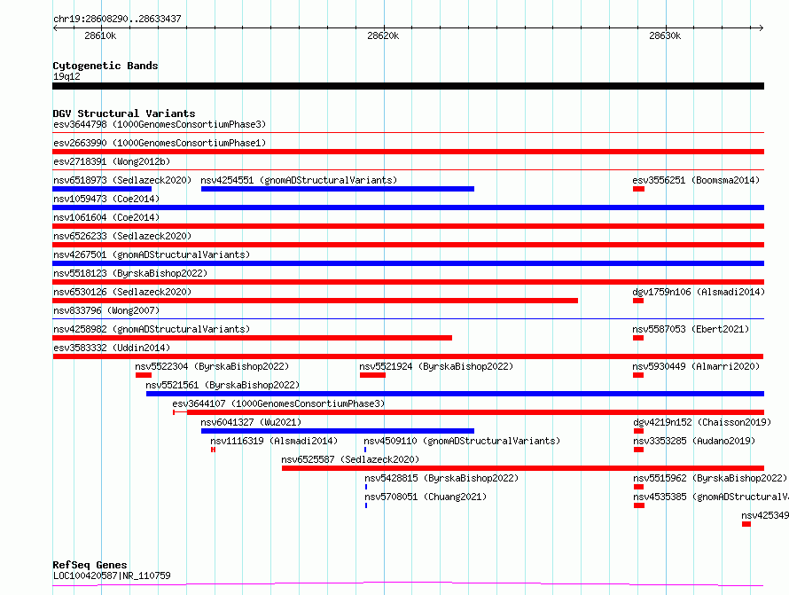Open the esv3583332 (Uddin2014) label
Viewport: 789px width, 595px height.
click(x=112, y=348)
